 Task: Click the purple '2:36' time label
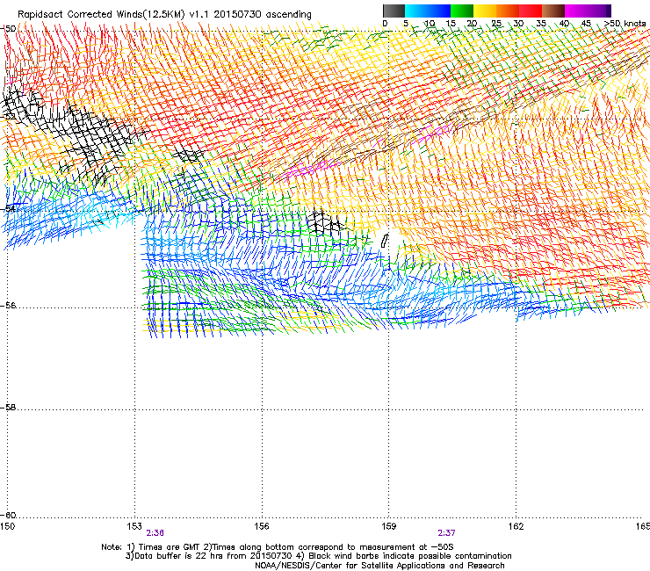[155, 533]
